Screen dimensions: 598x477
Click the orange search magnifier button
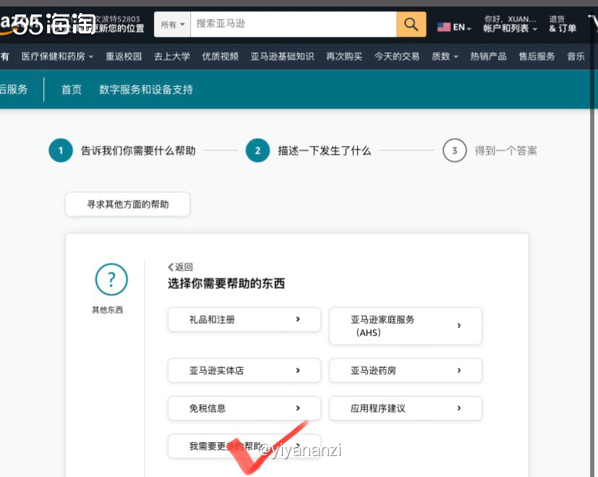coord(411,25)
